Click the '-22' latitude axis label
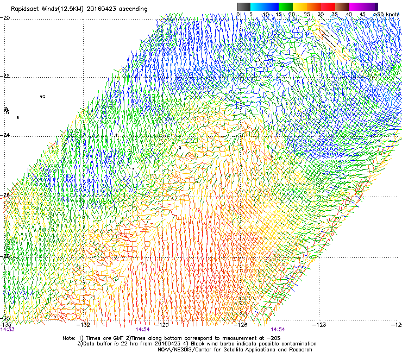 pos(5,76)
